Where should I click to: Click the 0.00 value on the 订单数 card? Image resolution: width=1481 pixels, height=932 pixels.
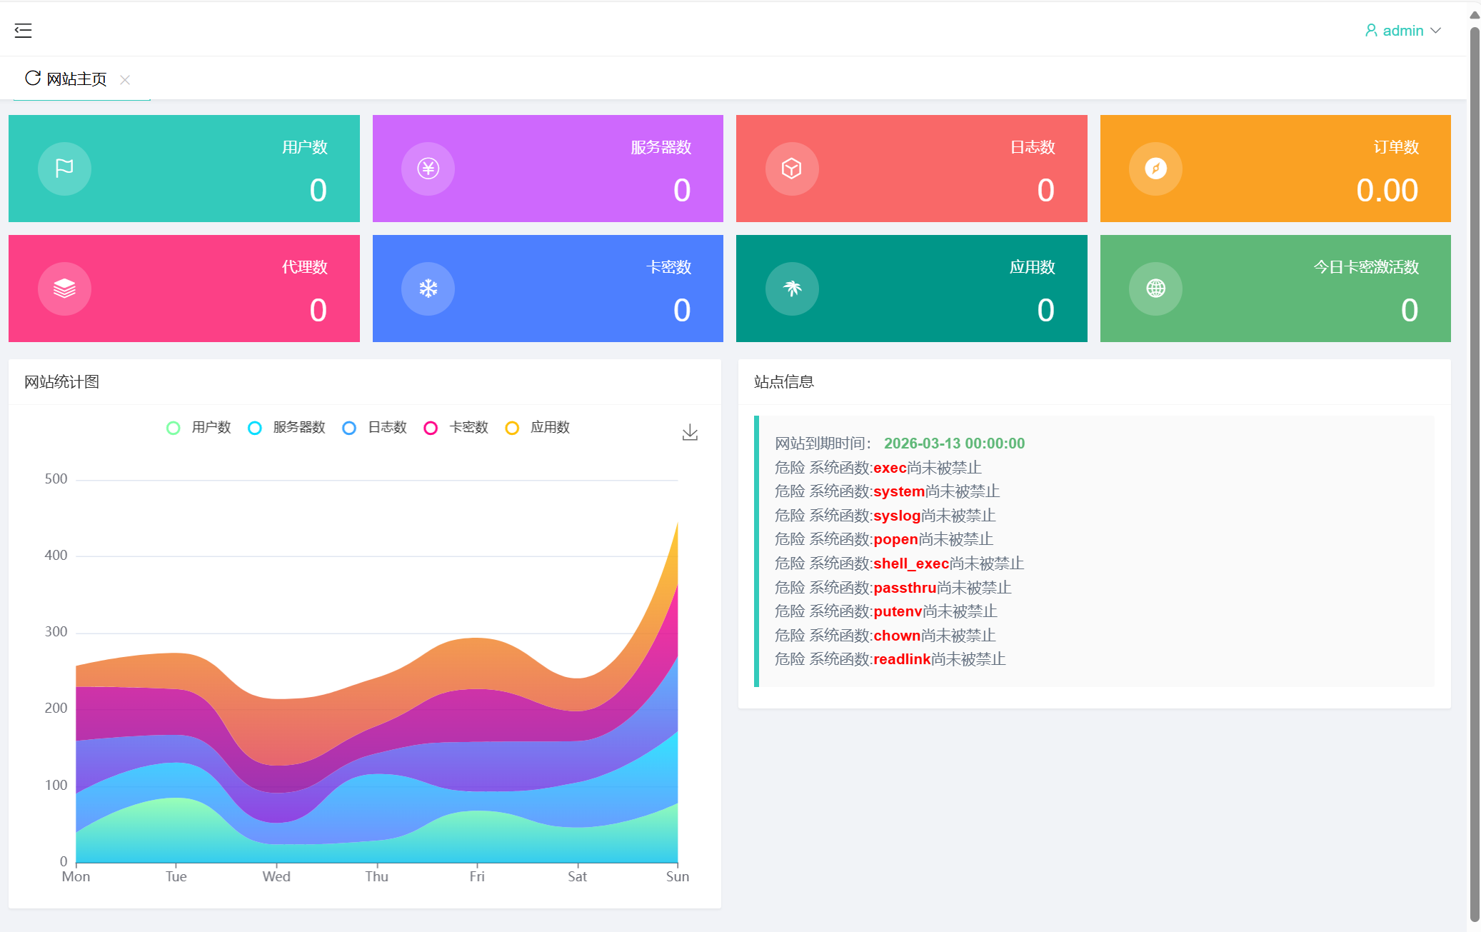[x=1387, y=191]
